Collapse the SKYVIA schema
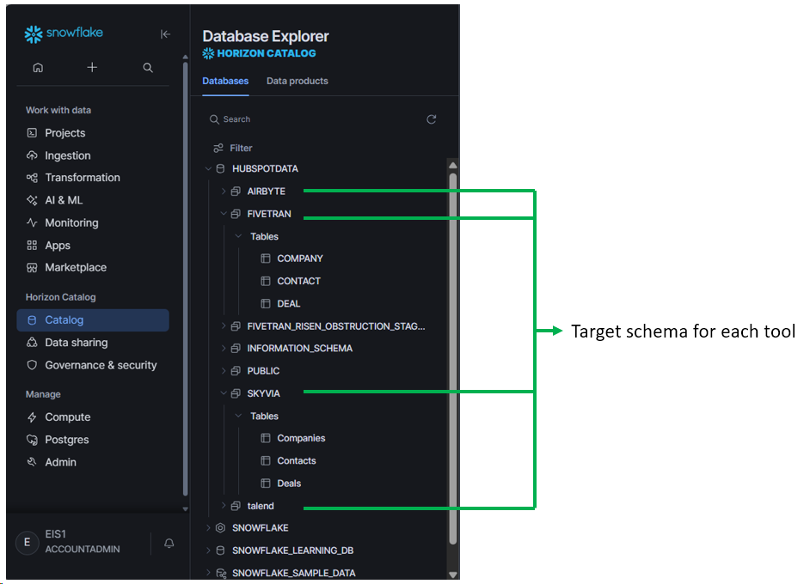 [x=224, y=393]
